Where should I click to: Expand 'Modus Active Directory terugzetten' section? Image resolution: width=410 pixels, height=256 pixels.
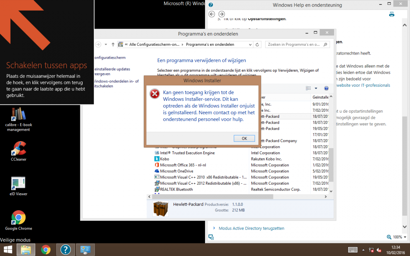coord(251,228)
